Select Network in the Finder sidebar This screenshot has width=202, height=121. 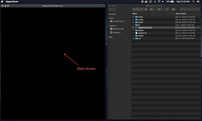point(116,32)
